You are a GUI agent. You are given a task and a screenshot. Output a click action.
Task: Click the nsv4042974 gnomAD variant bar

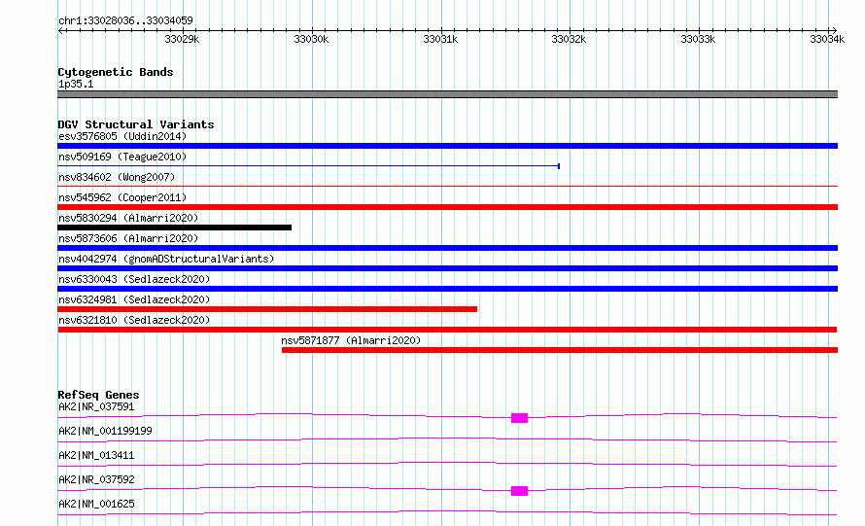pos(447,268)
